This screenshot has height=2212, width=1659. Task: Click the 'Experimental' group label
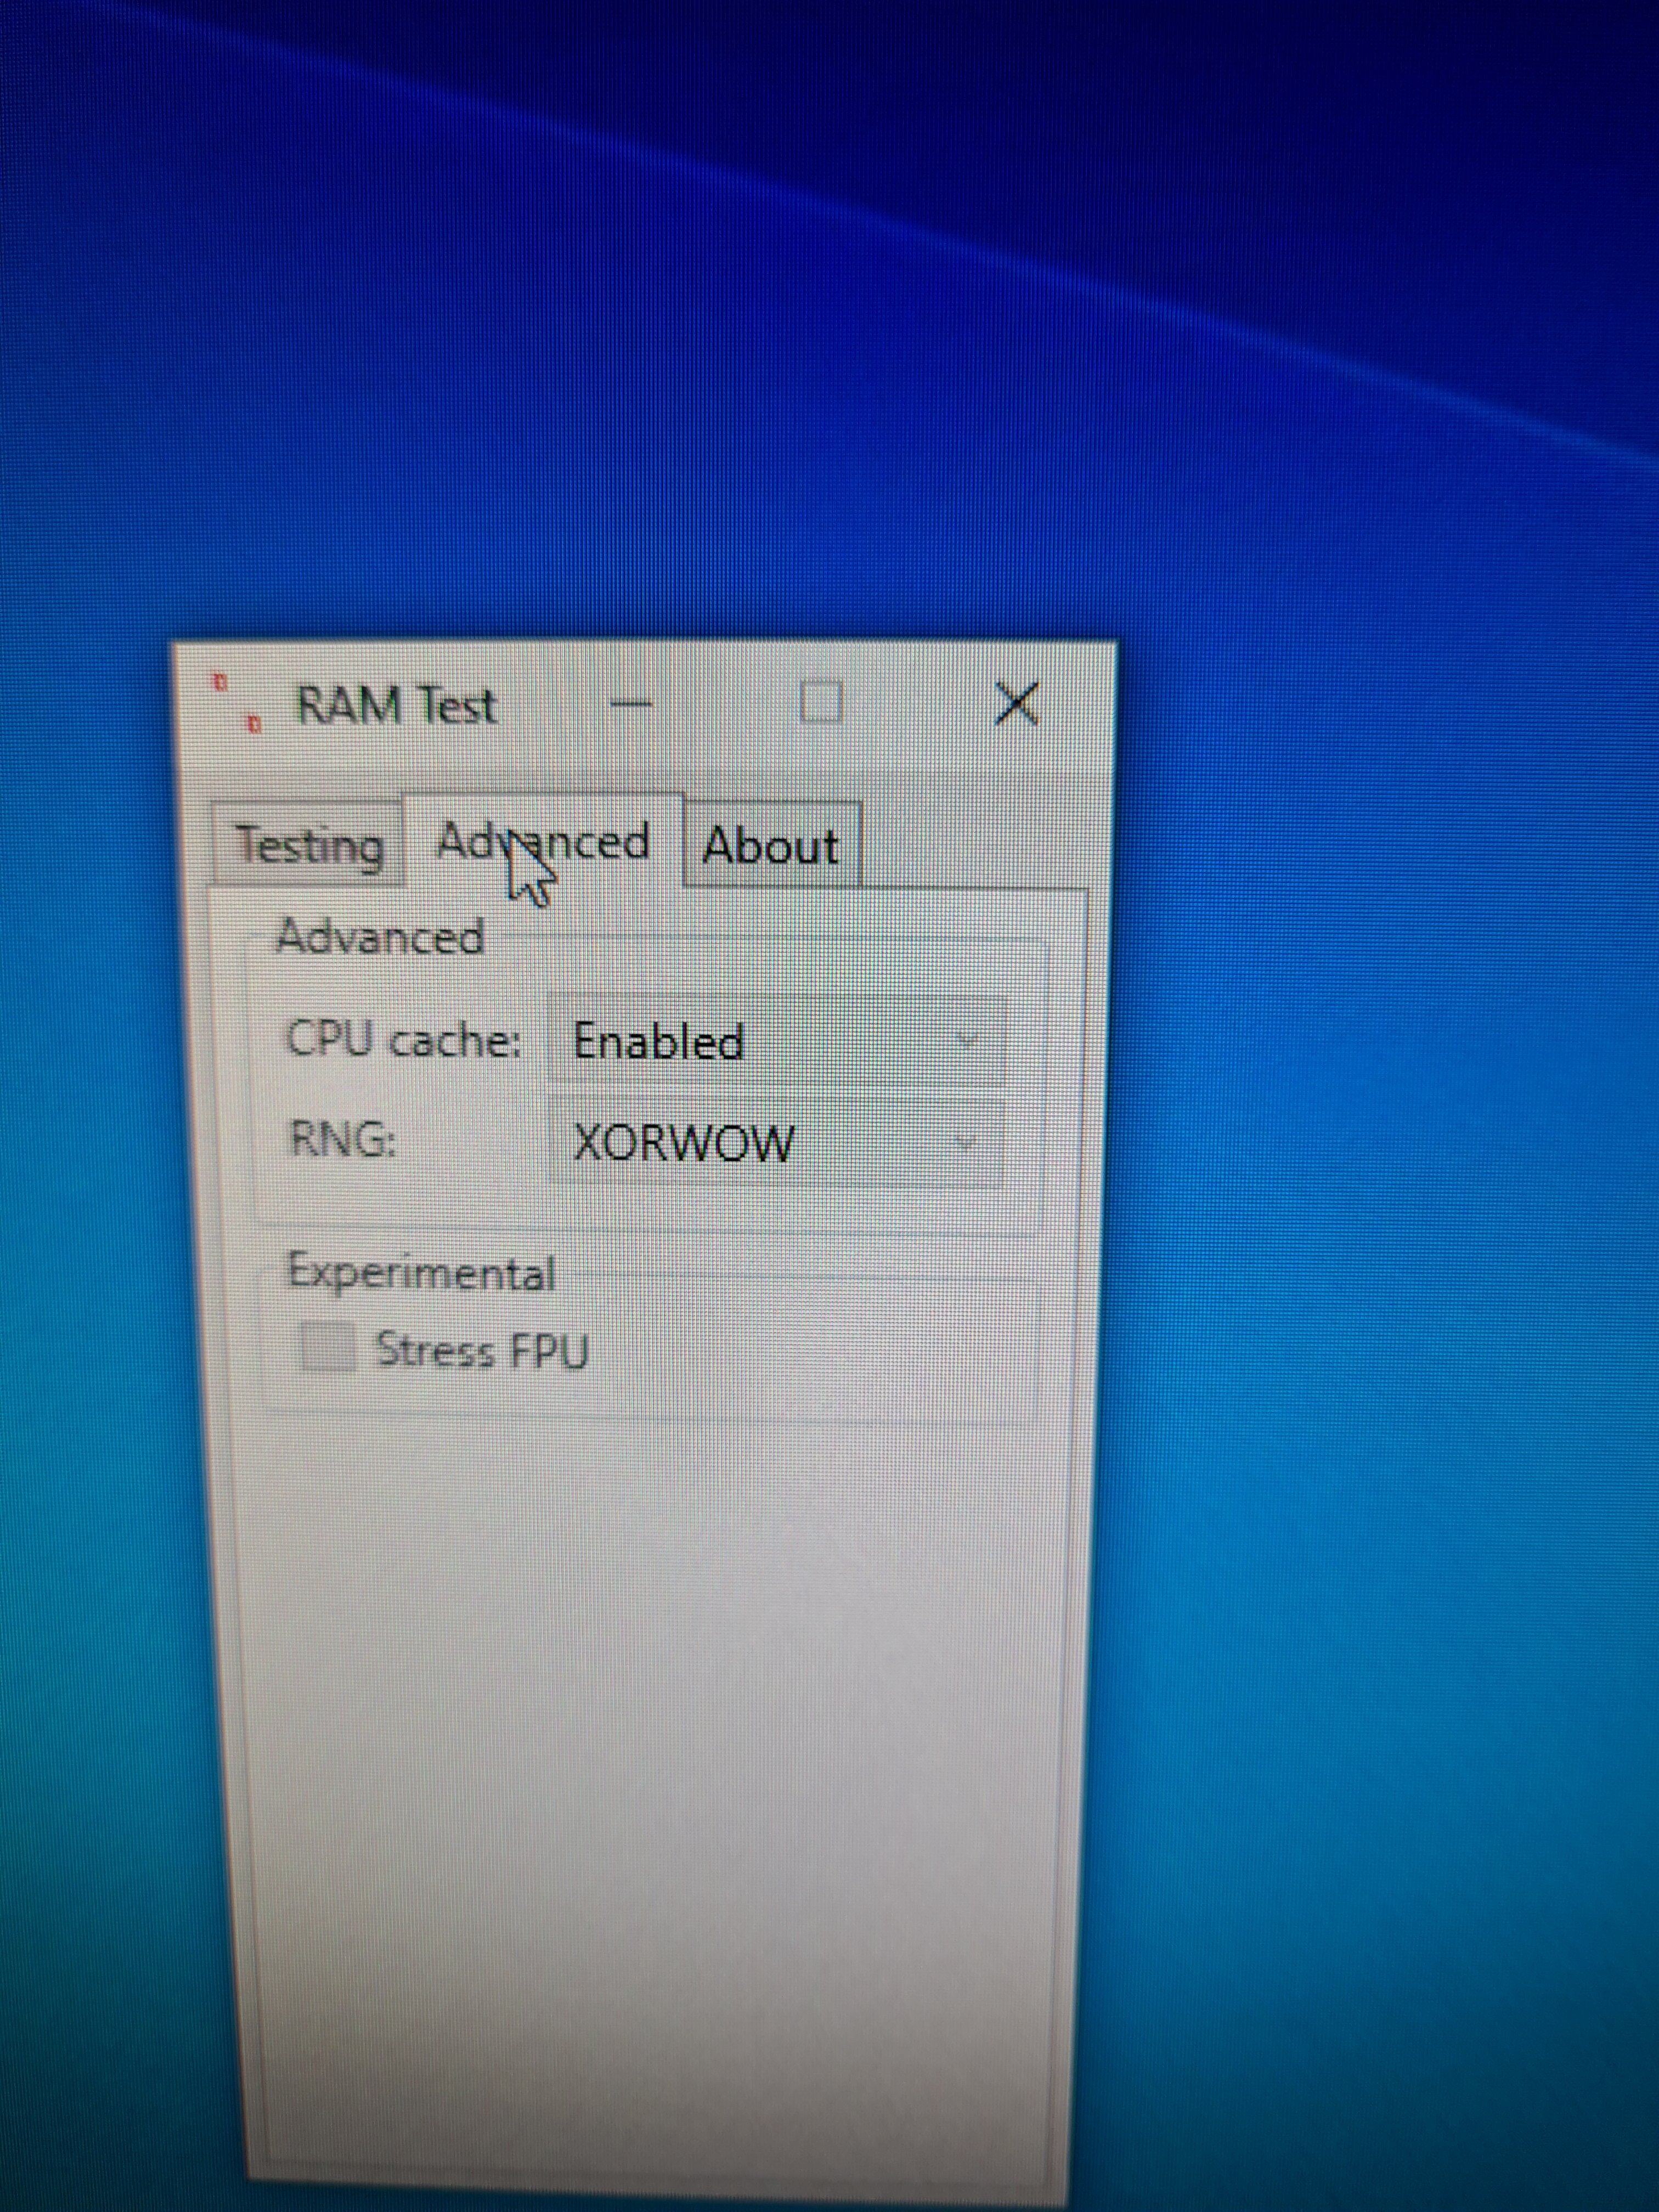pos(421,1273)
